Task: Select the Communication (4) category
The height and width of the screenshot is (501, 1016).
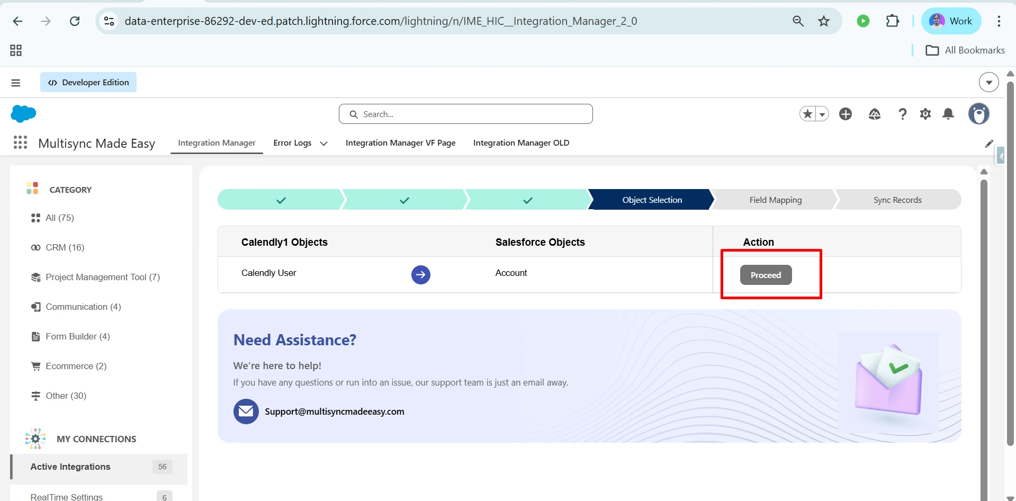Action: tap(76, 307)
